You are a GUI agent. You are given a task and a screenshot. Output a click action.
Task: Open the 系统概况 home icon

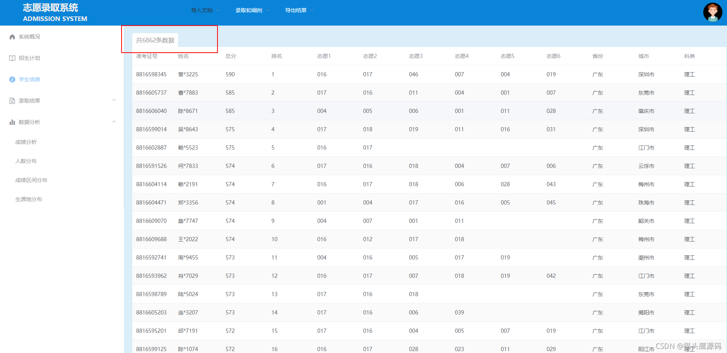pos(12,37)
